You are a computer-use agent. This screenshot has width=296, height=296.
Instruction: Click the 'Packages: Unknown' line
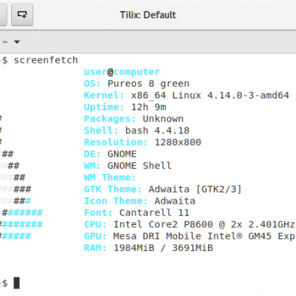tap(134, 119)
